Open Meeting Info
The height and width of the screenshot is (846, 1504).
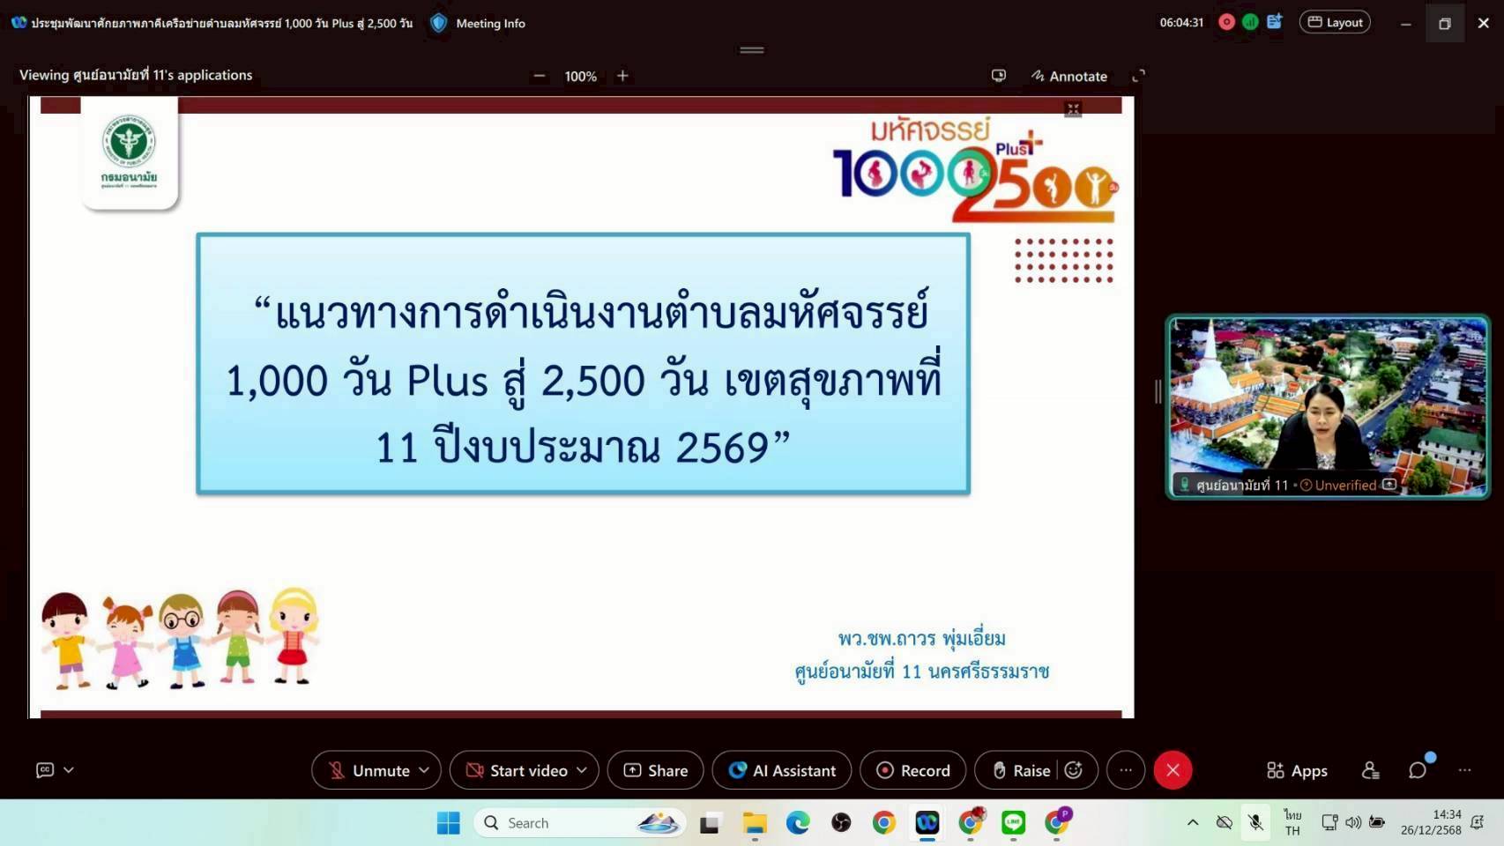point(479,23)
